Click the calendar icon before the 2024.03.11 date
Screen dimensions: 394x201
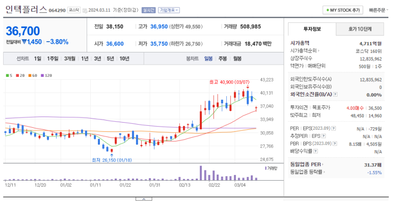85,10
